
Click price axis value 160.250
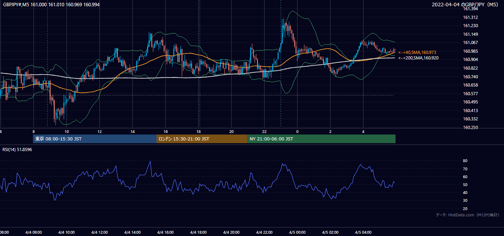[470, 127]
